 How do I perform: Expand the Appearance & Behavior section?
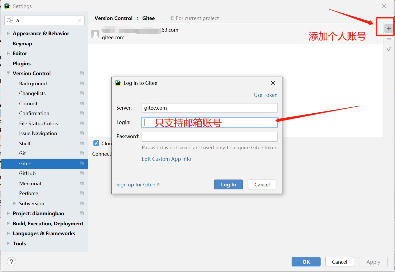pos(8,33)
